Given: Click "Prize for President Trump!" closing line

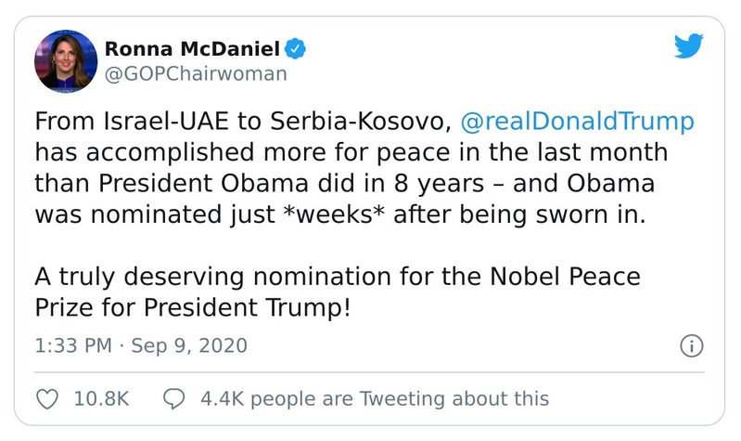Looking at the screenshot, I should (x=194, y=306).
